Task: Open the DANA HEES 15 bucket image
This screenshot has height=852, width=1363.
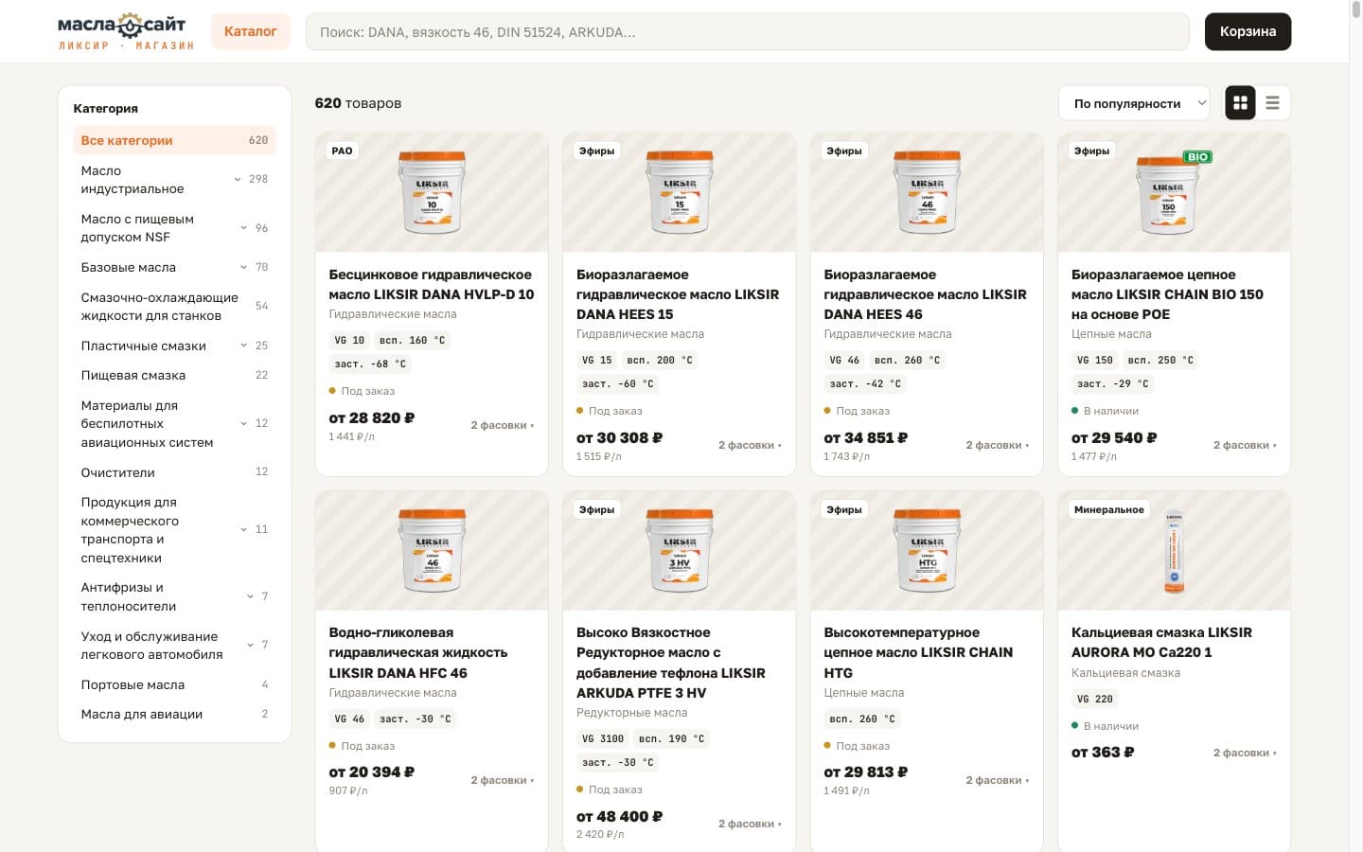Action: coord(679,192)
